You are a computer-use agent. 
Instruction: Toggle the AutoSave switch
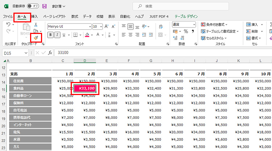tap(33, 6)
